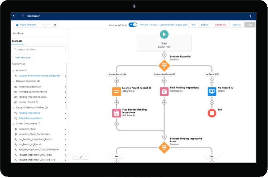Screen dimensions: 268x178
Task: Expand chevron beside Inspection_Table_Confirmation
Action: click(x=65, y=134)
